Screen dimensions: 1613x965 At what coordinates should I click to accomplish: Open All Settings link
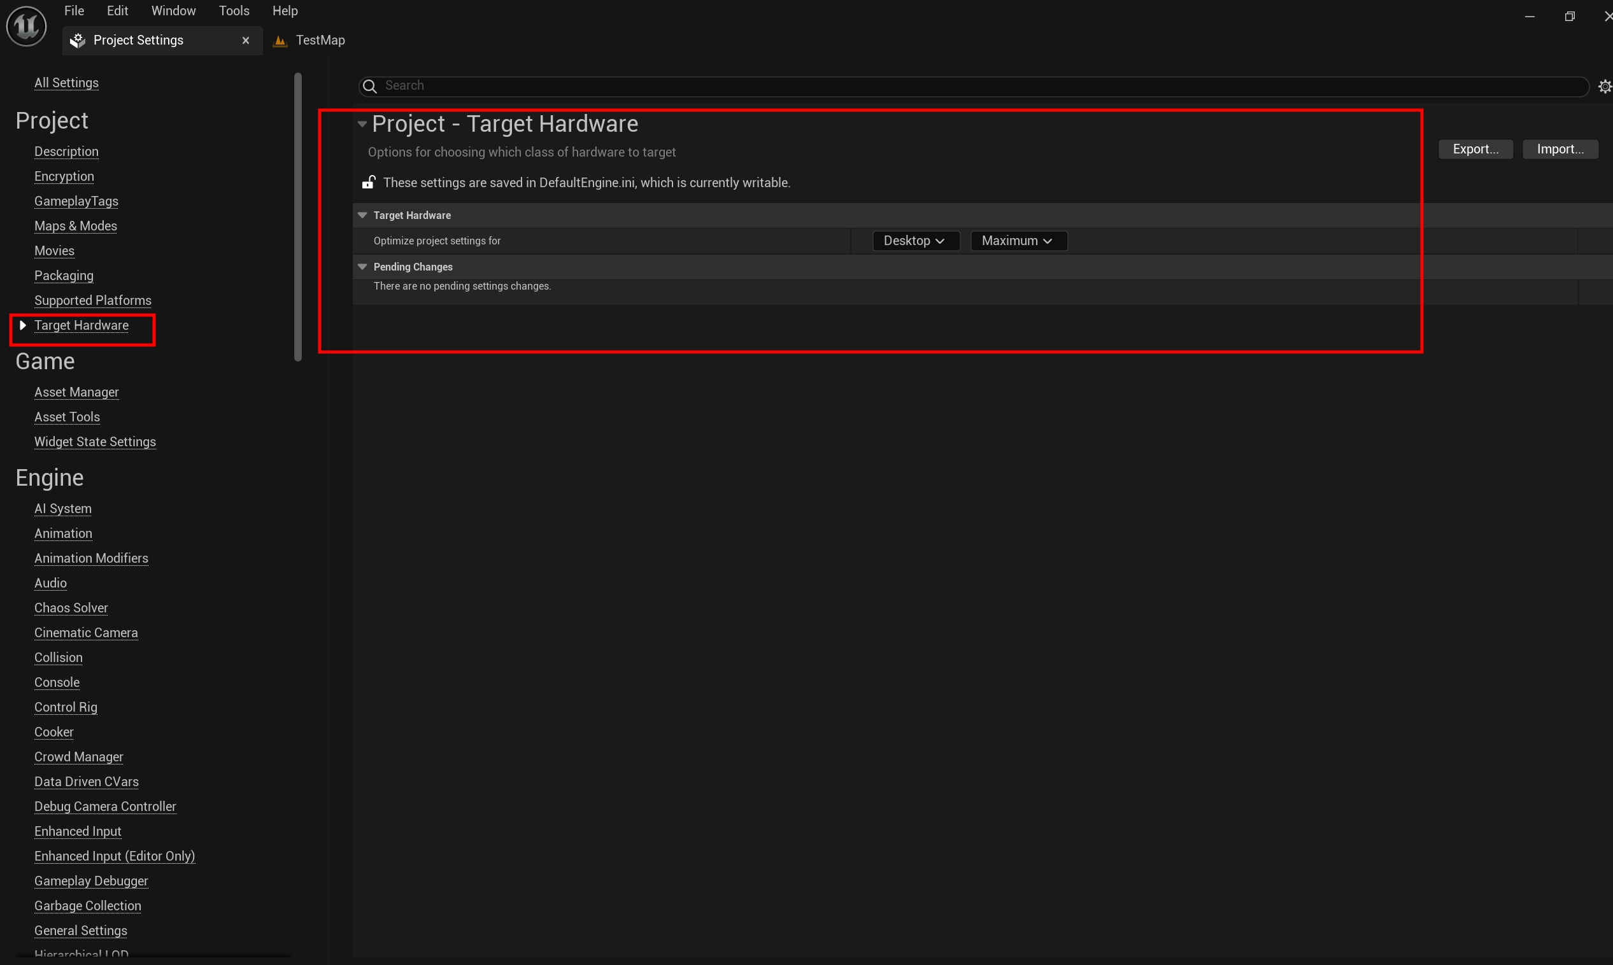[66, 83]
